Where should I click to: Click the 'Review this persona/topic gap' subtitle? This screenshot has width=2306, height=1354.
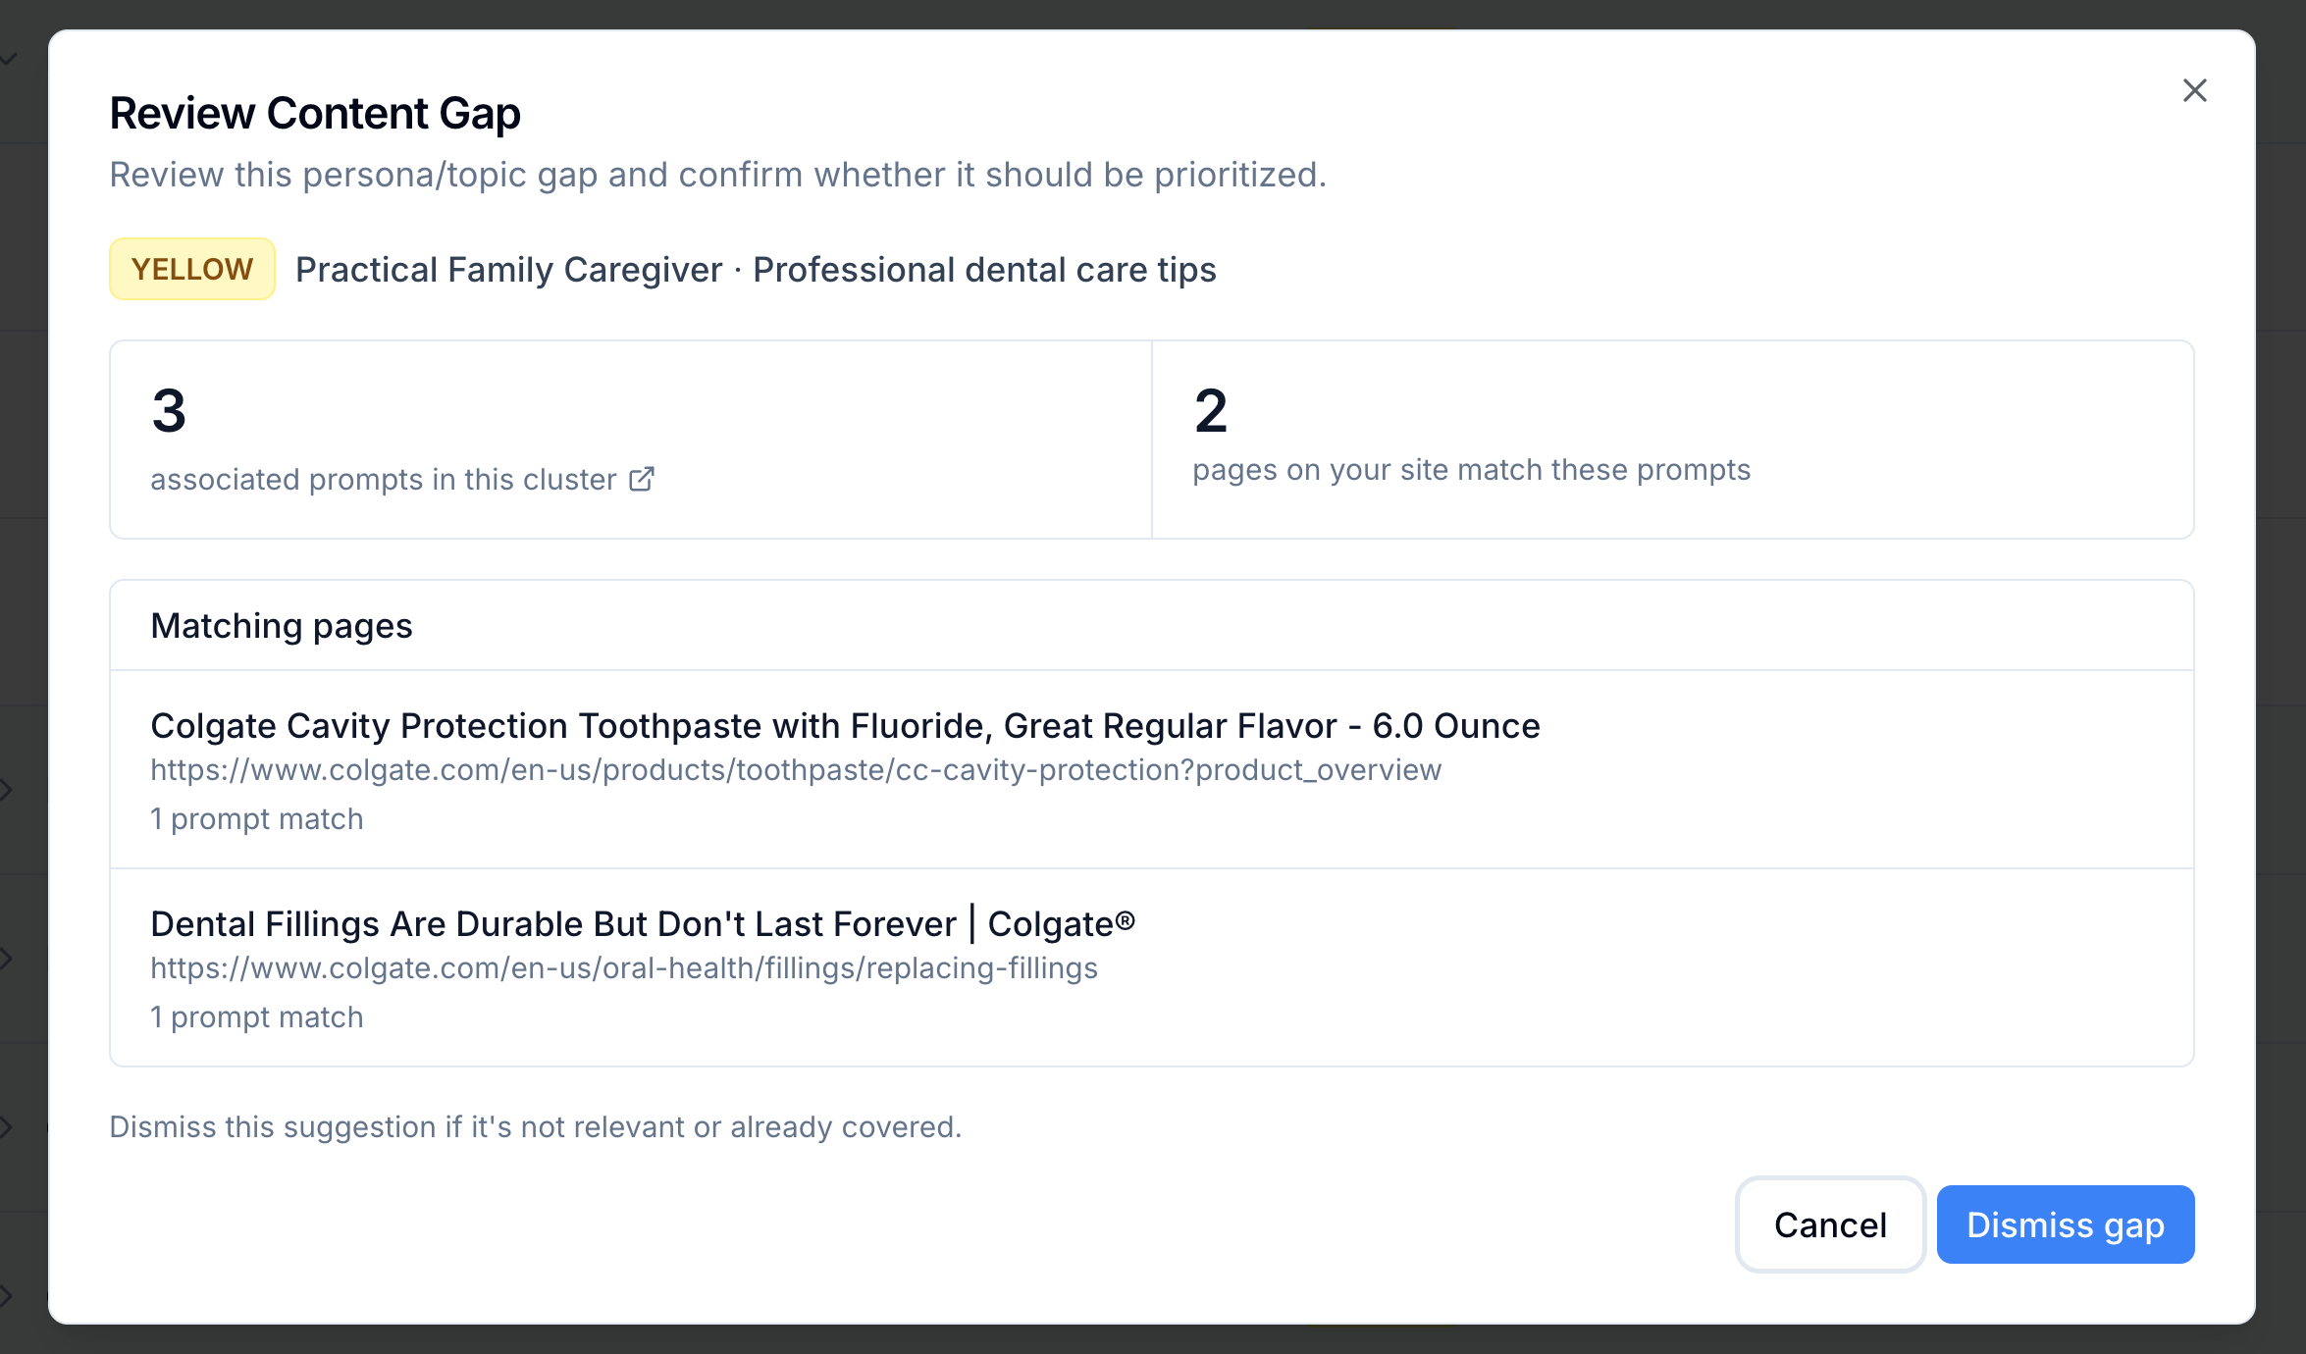pos(717,175)
